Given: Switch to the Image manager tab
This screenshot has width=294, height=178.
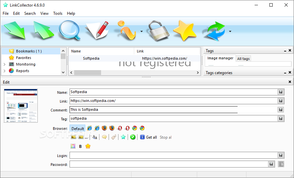Looking at the screenshot, I should (x=220, y=58).
